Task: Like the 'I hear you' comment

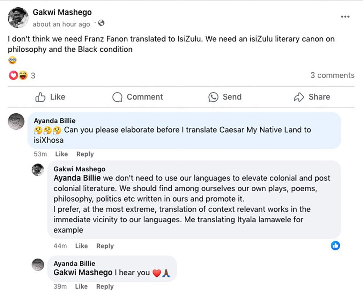Action: 81,286
